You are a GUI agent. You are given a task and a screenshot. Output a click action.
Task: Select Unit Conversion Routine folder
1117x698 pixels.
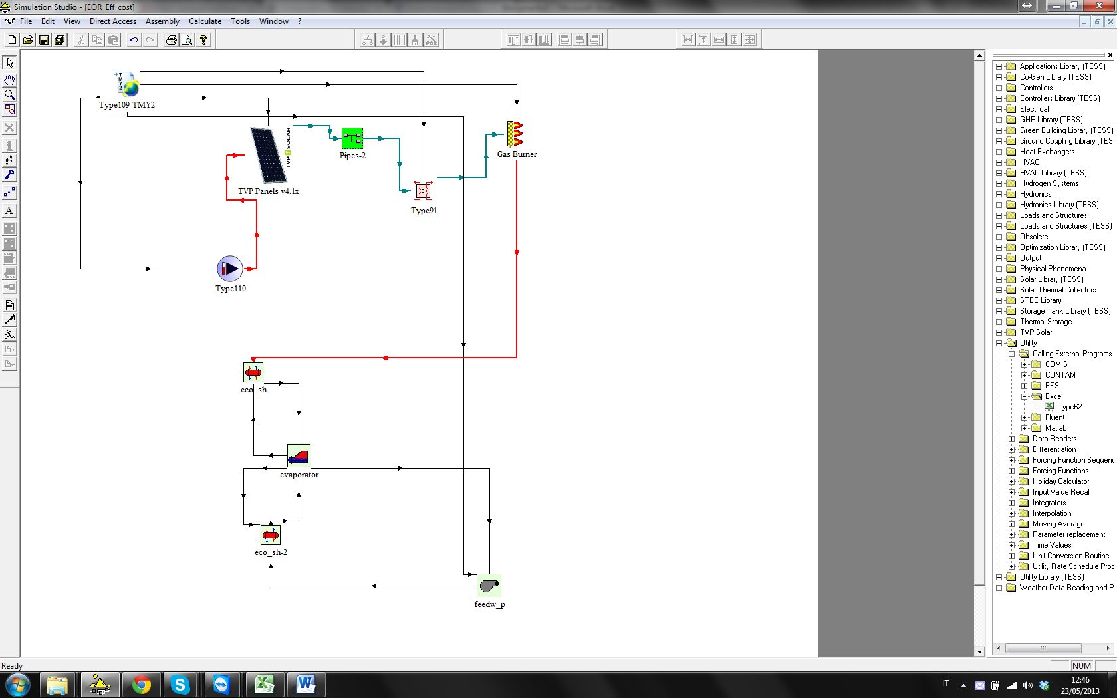[x=1070, y=556]
